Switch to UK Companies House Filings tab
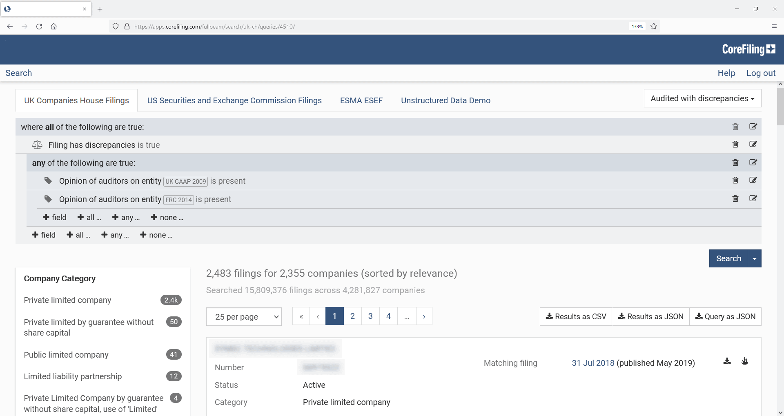 pos(76,100)
